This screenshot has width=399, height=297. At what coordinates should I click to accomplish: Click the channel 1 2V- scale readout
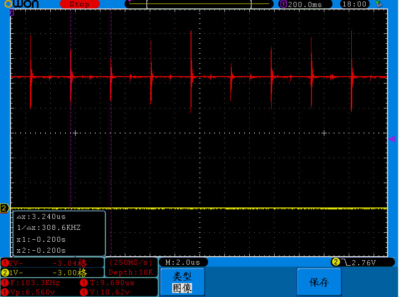[x=16, y=263]
